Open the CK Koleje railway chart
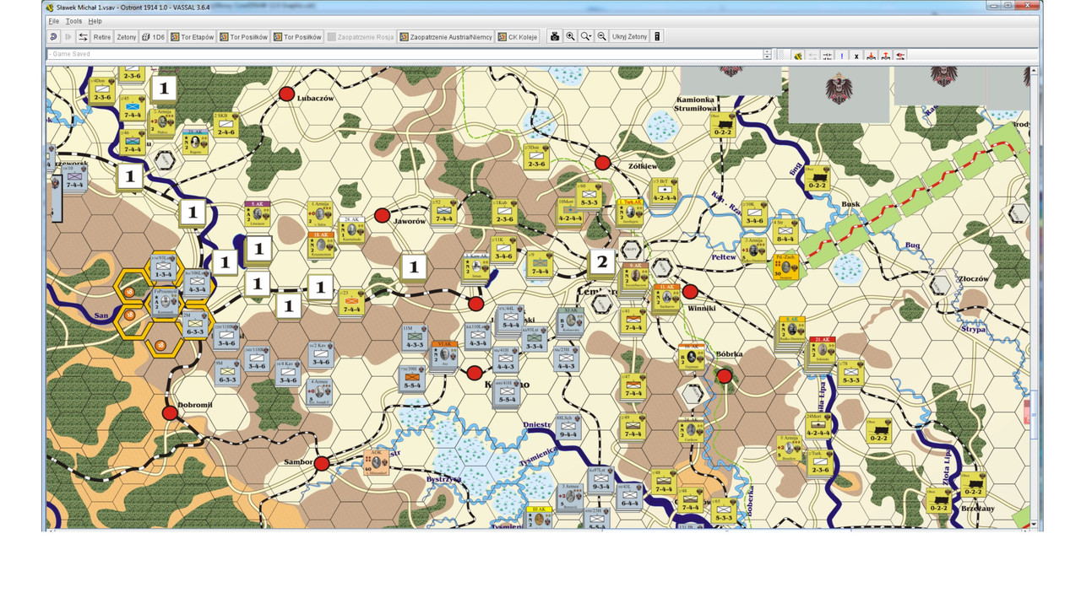The width and height of the screenshot is (1081, 598). (518, 37)
